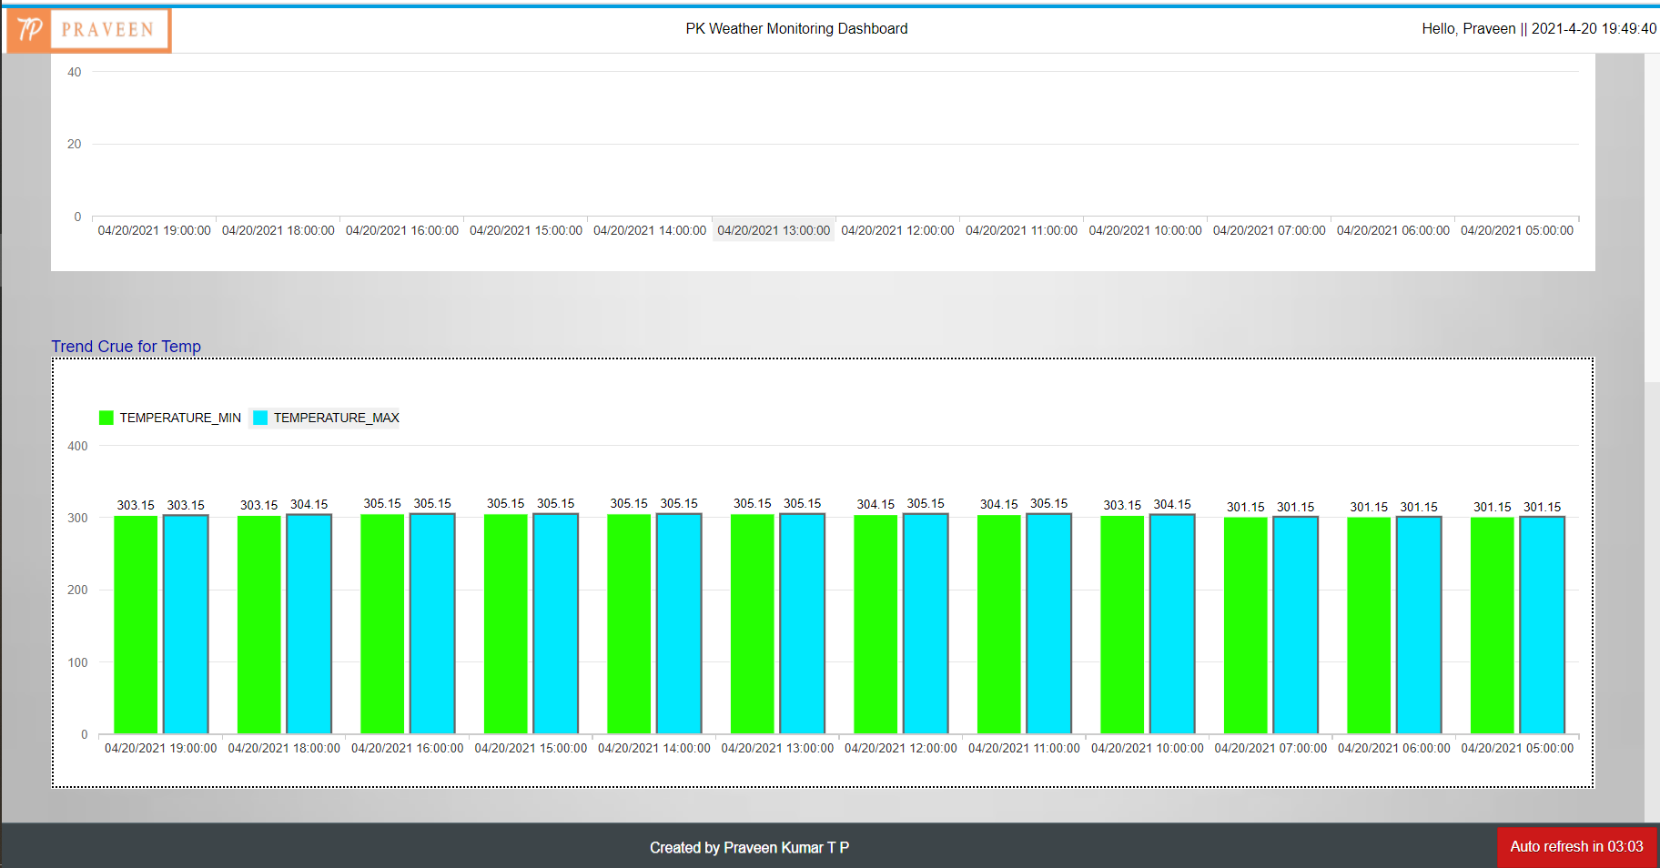Click green 304.15 bar at 11:00:00
Viewport: 1660px width, 868px height.
(999, 624)
